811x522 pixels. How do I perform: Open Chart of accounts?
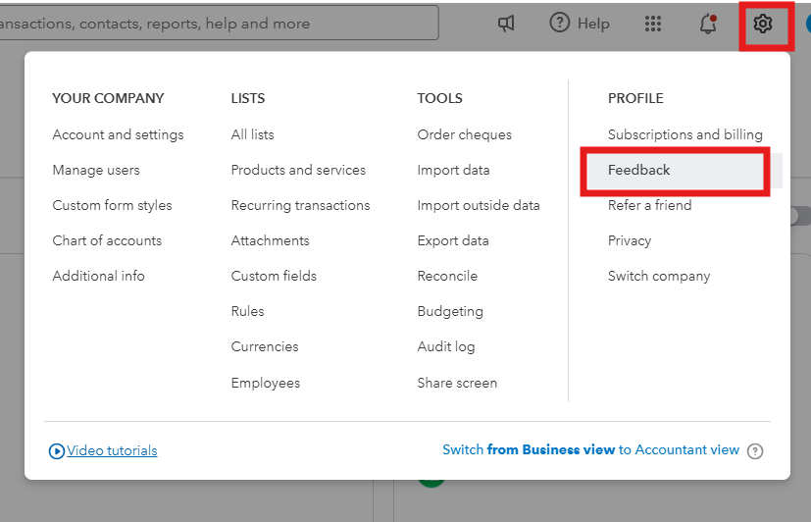tap(107, 240)
